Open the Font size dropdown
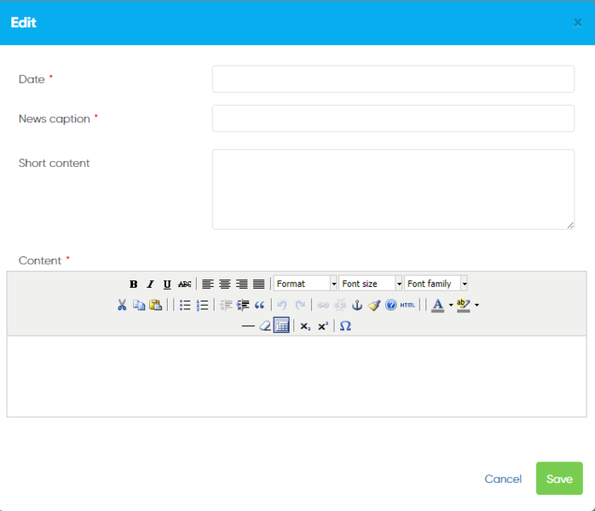 (371, 284)
